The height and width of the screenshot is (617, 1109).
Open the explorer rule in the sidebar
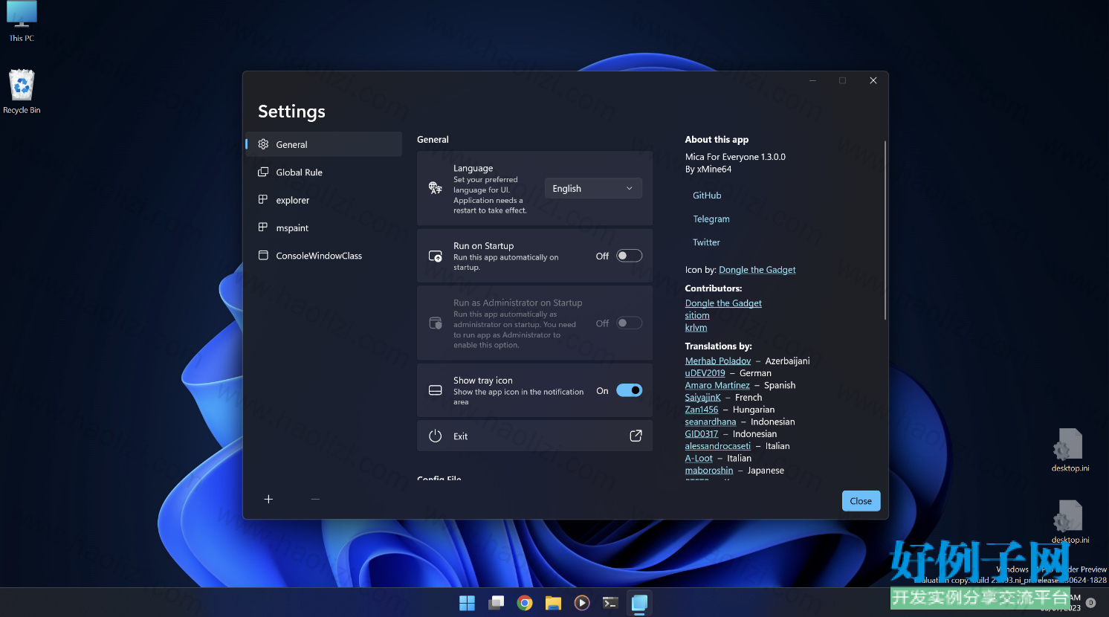click(x=324, y=200)
